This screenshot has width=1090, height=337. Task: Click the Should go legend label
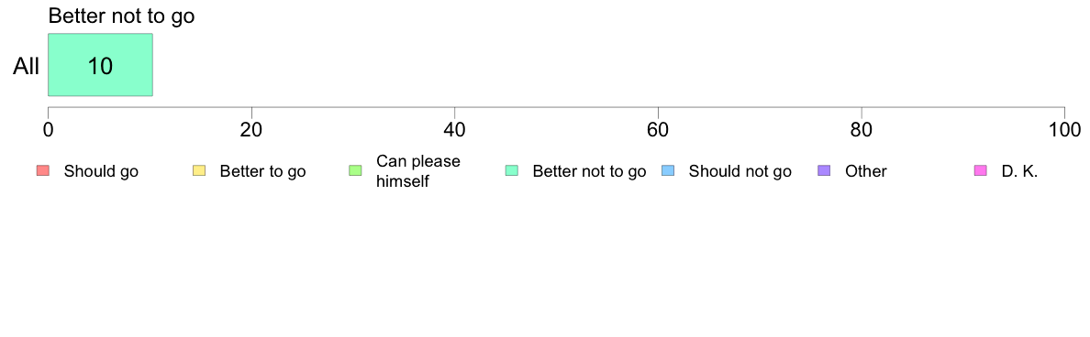pos(101,171)
